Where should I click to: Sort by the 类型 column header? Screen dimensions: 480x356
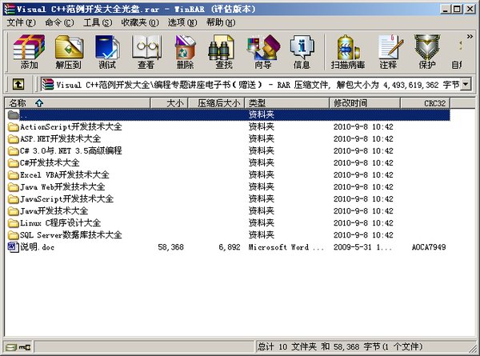click(x=287, y=103)
